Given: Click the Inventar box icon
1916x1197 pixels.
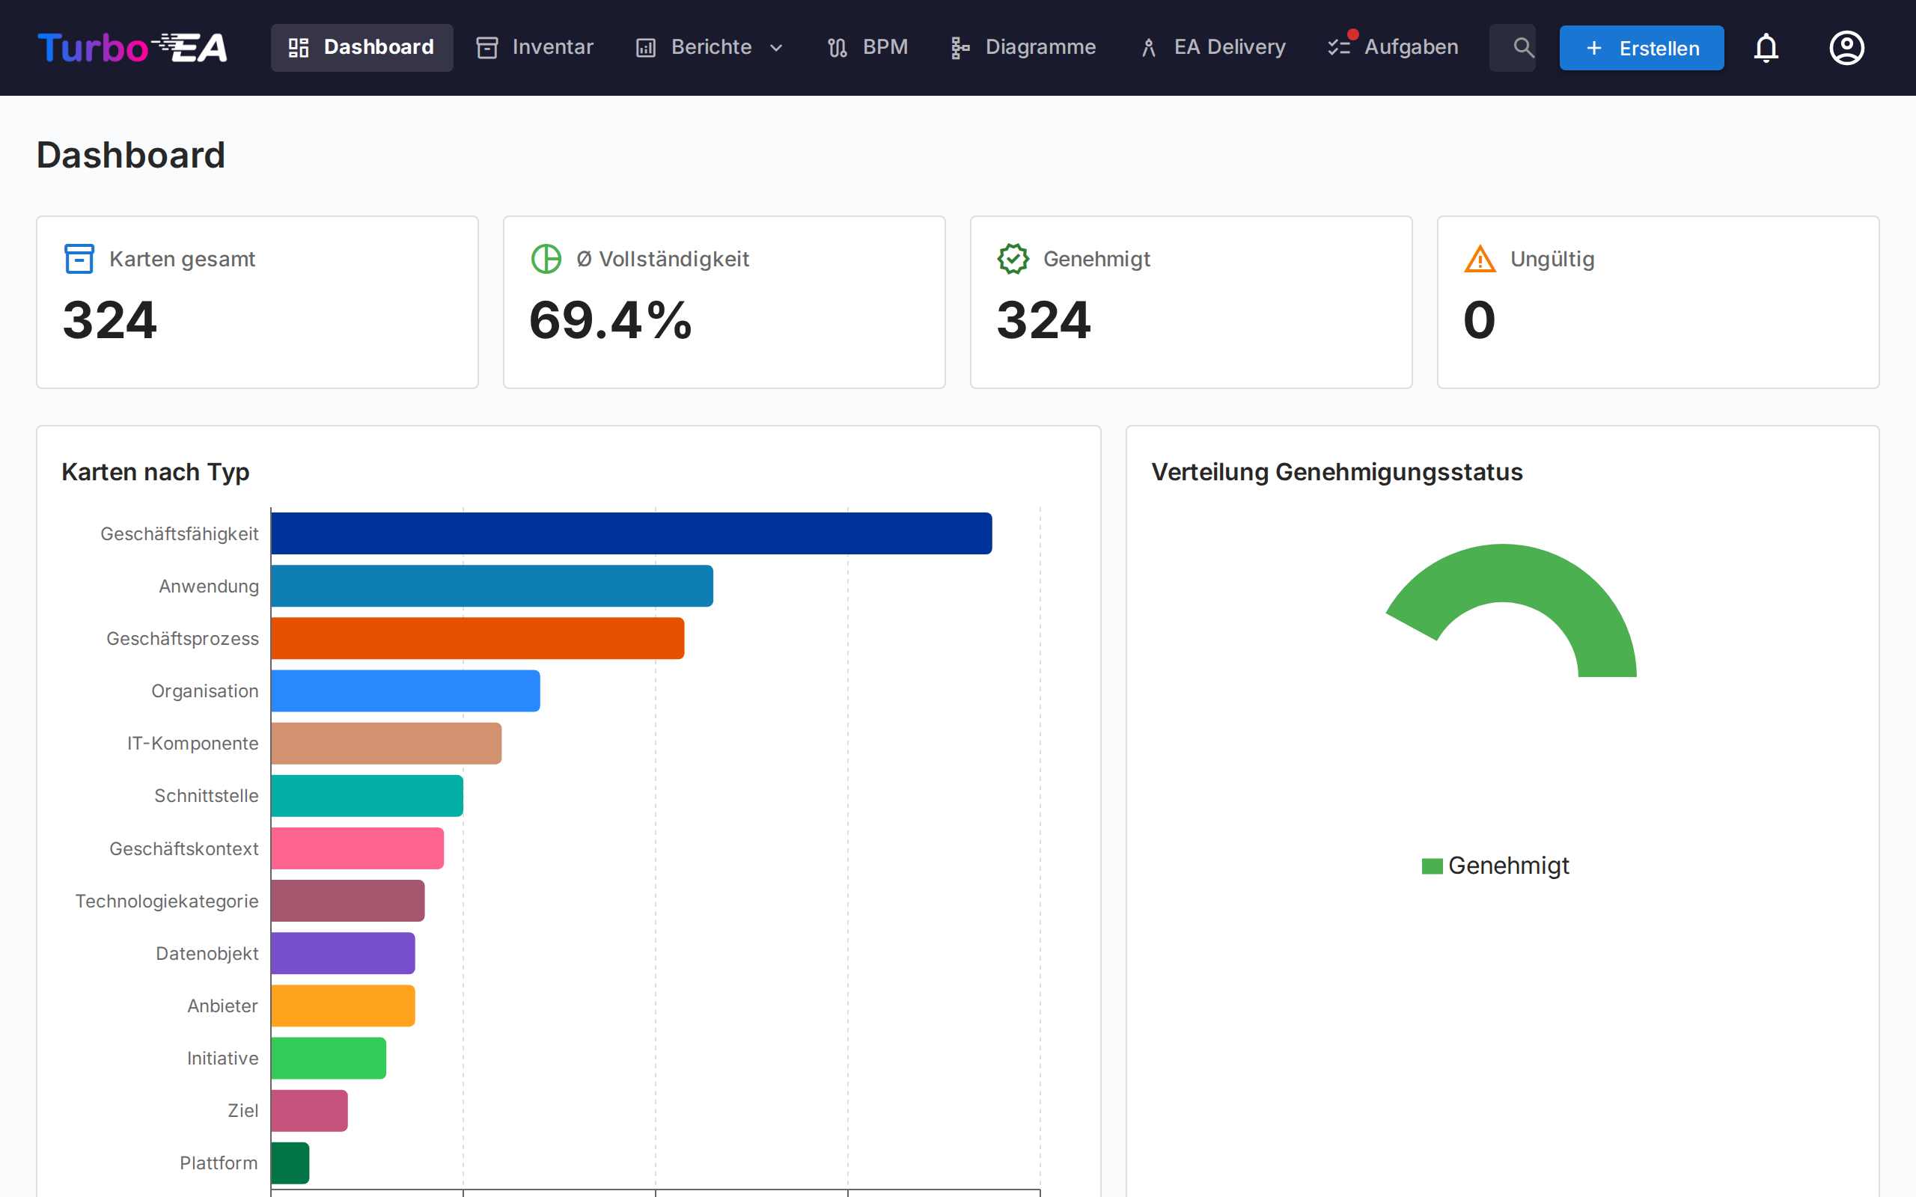Looking at the screenshot, I should (x=486, y=46).
